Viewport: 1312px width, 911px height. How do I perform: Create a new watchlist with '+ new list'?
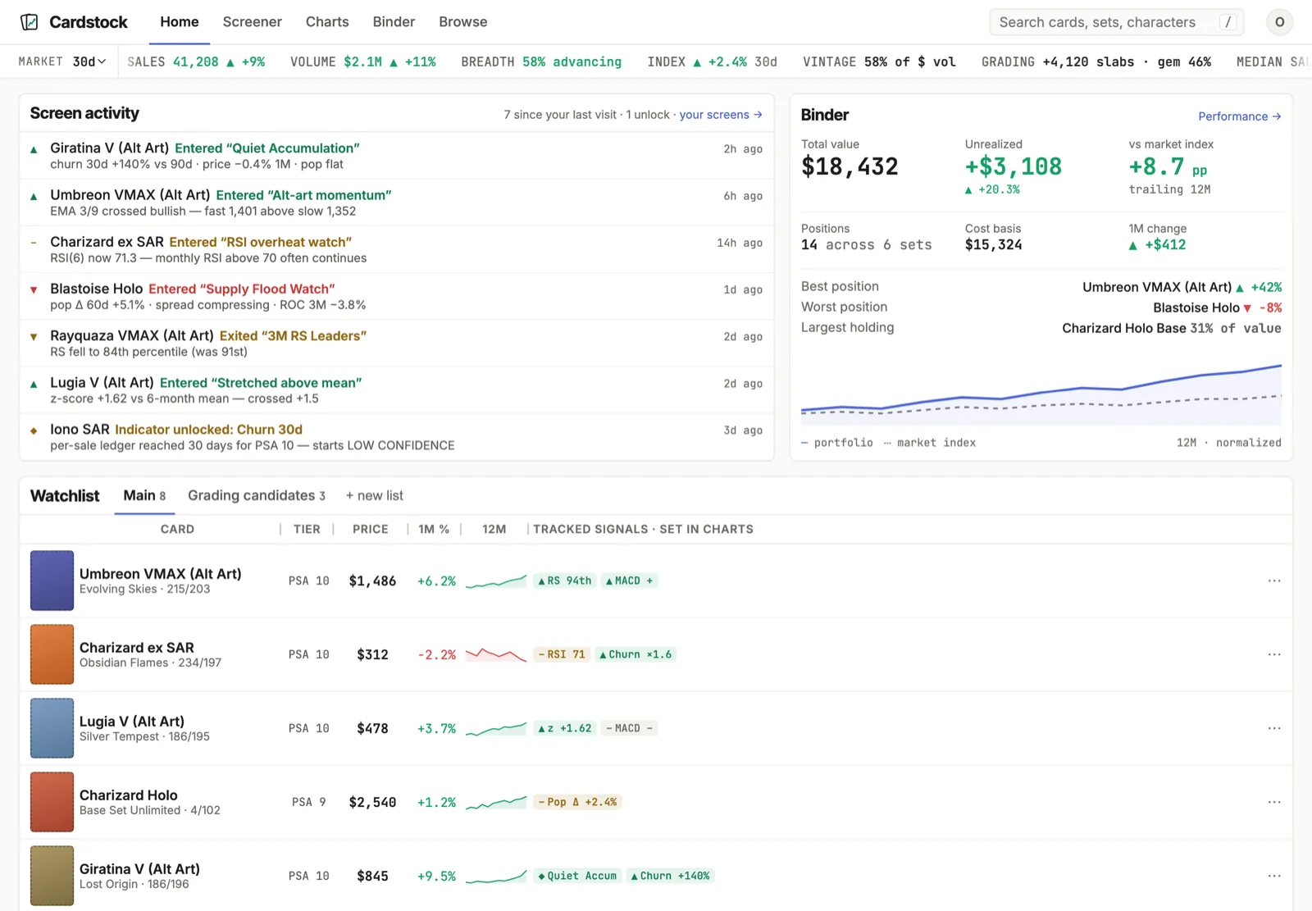374,495
